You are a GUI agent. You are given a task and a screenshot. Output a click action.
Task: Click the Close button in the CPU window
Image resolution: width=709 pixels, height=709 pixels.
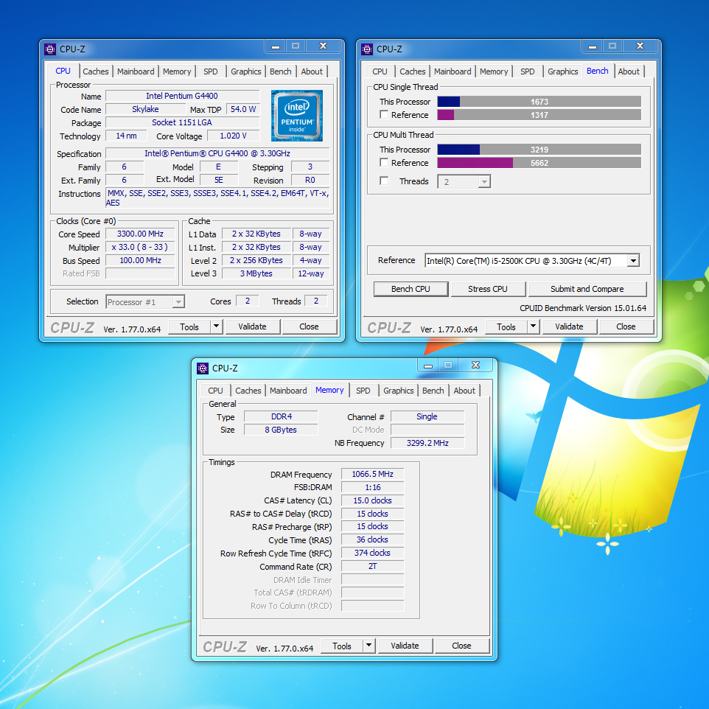[x=309, y=326]
